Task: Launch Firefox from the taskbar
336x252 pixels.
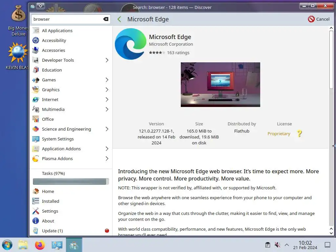Action: coord(40,245)
